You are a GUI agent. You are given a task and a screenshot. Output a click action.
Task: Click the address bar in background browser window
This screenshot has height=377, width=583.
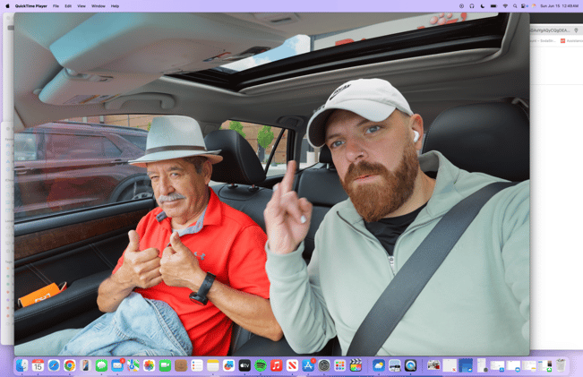(x=551, y=30)
